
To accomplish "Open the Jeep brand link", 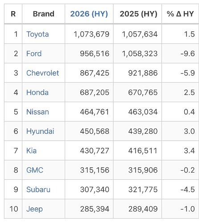I will [34, 209].
